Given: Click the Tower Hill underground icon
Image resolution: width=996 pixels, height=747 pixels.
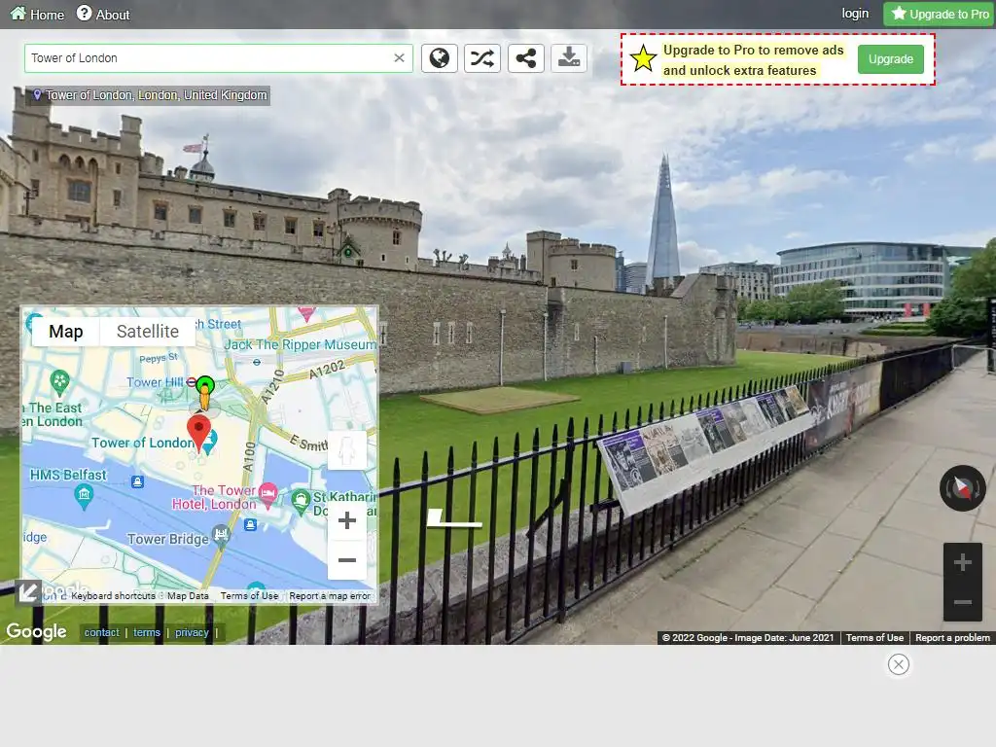Looking at the screenshot, I should [192, 382].
